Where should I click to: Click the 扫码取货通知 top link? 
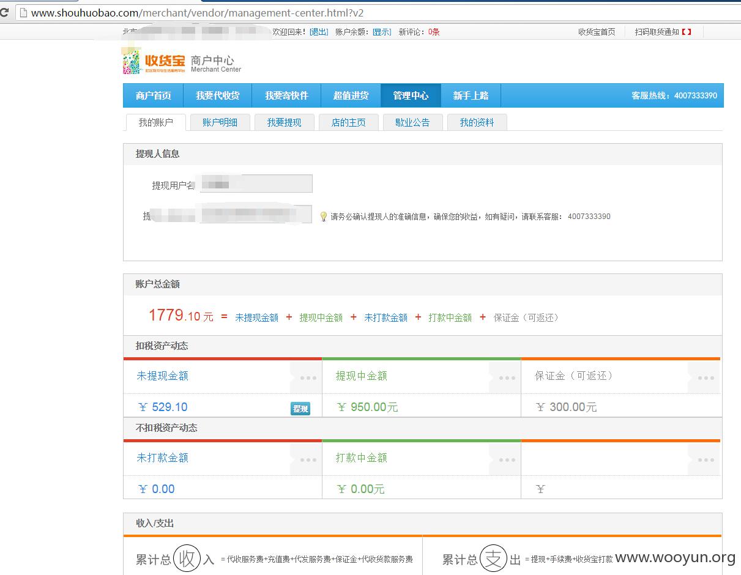coord(663,32)
